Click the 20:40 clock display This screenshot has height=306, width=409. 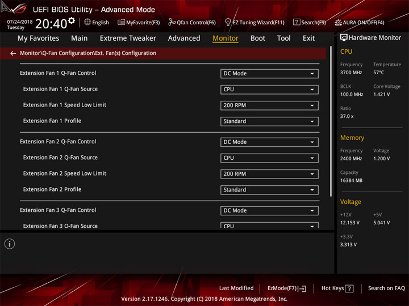coord(51,24)
